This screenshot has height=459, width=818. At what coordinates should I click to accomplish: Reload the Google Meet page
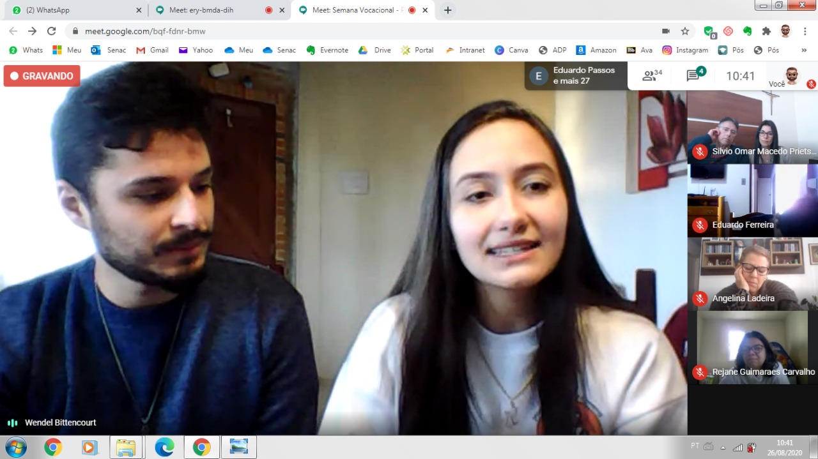coord(52,31)
